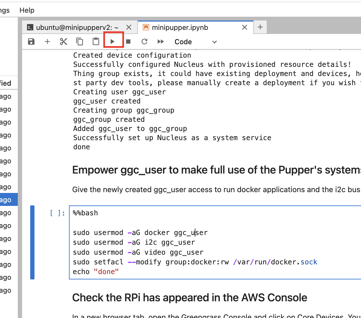The height and width of the screenshot is (318, 361).
Task: Restart kernel and run all cells
Action: tap(161, 42)
